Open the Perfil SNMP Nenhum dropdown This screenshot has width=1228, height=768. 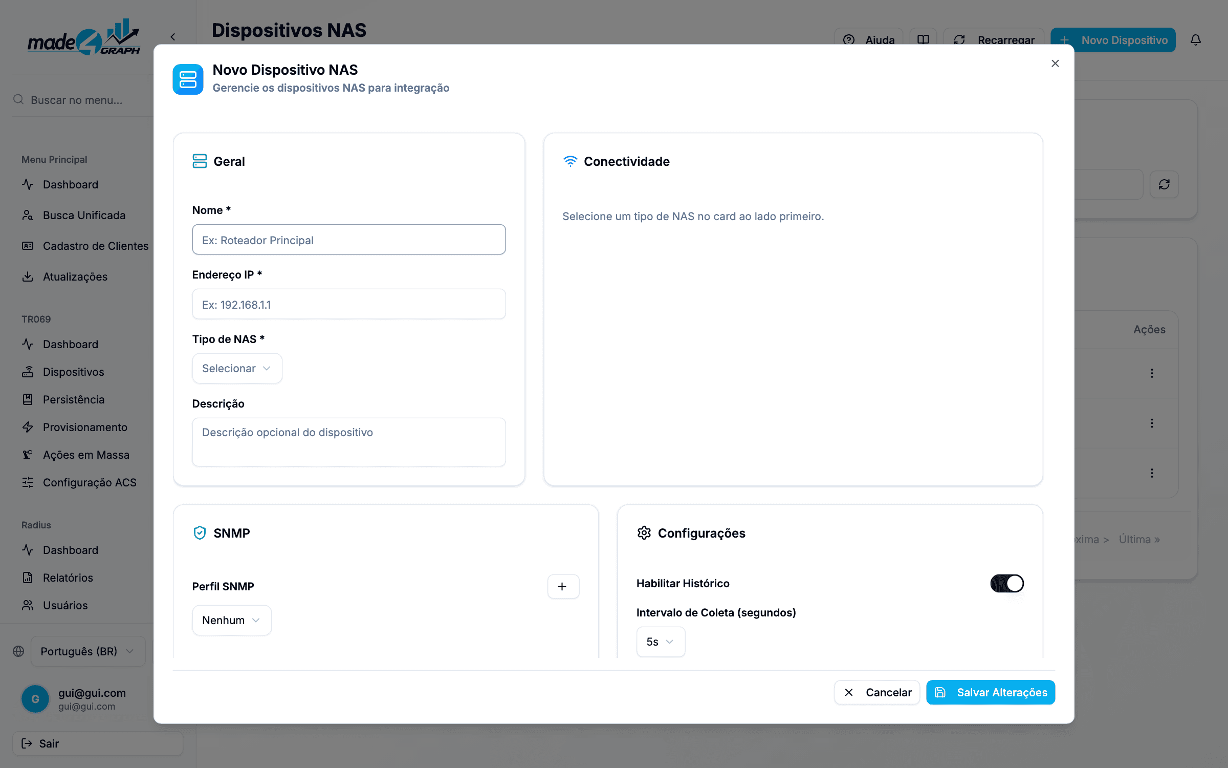click(232, 620)
